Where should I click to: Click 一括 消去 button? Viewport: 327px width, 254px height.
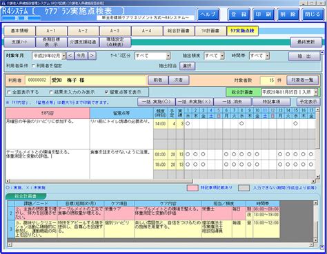(x=232, y=102)
